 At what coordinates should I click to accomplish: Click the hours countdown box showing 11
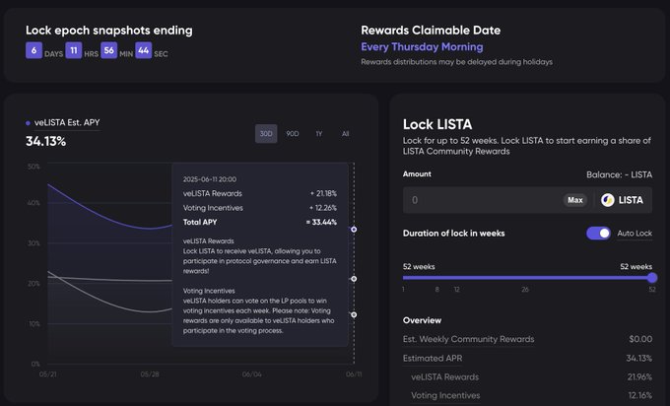pos(74,50)
